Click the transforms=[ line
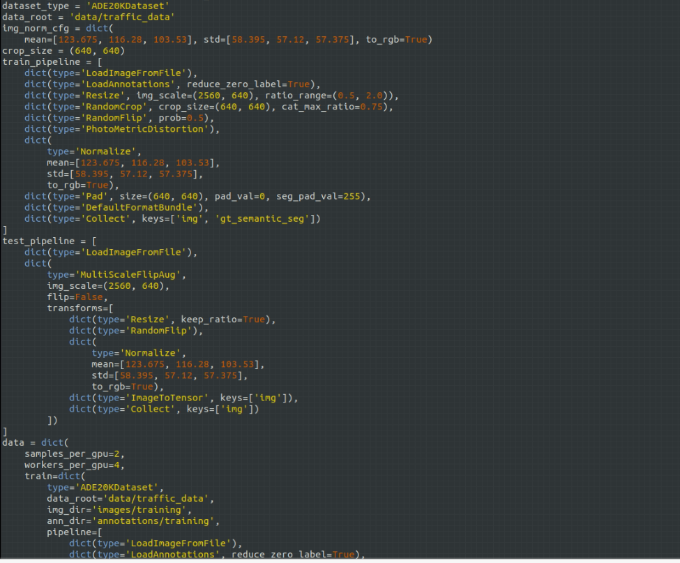This screenshot has height=563, width=680. click(80, 308)
